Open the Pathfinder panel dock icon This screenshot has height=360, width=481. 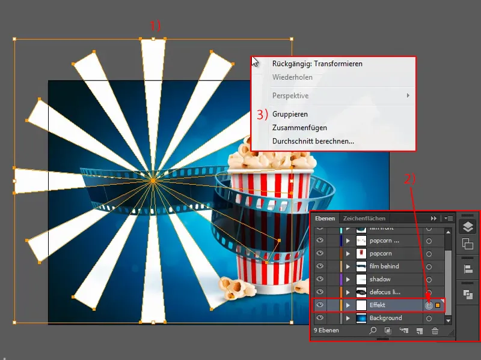click(468, 294)
